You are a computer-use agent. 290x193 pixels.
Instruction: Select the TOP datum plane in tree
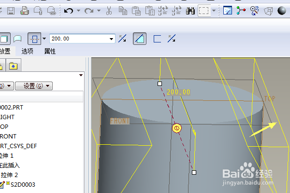4,126
